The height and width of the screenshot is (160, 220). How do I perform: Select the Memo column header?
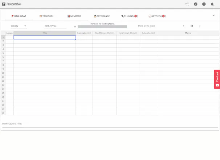(188, 33)
